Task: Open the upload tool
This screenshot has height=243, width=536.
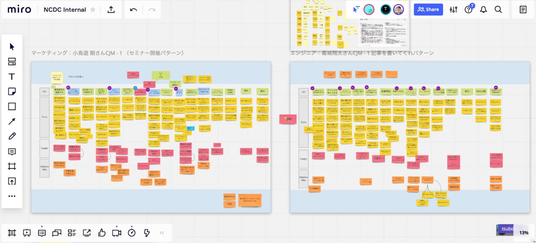Action: (12, 181)
